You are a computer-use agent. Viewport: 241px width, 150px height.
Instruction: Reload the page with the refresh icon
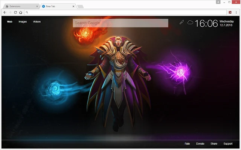[15, 12]
